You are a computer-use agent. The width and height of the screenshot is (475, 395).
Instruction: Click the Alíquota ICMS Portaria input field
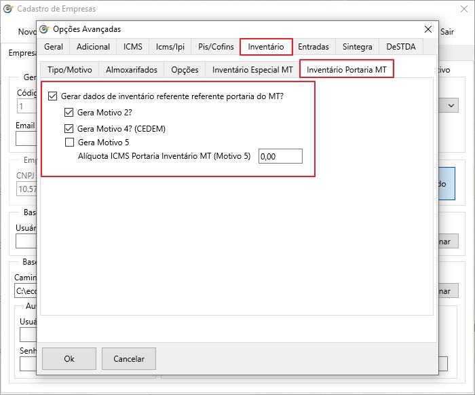click(280, 156)
